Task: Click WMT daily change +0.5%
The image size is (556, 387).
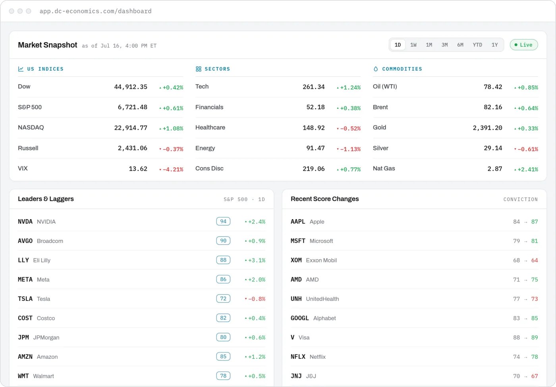Action: coord(255,376)
